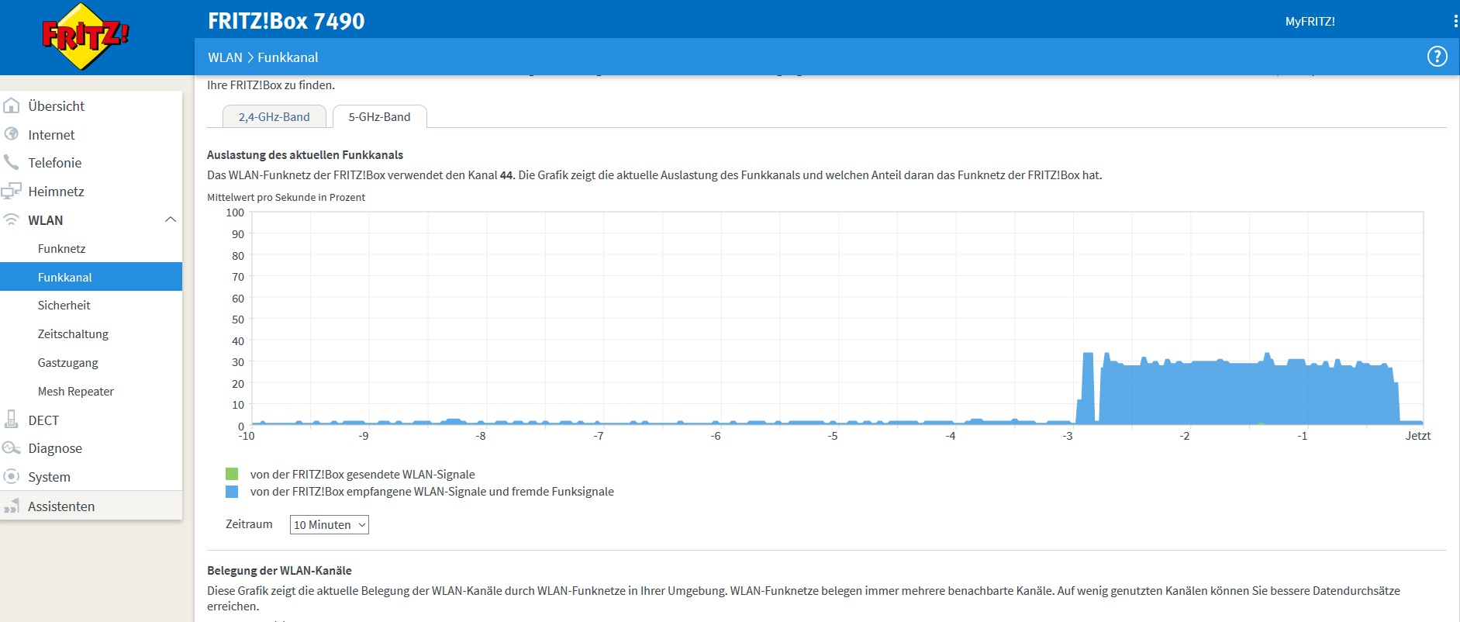Image resolution: width=1460 pixels, height=622 pixels.
Task: Open the three-dot menu next to MyFRITZ!
Action: [x=1455, y=22]
